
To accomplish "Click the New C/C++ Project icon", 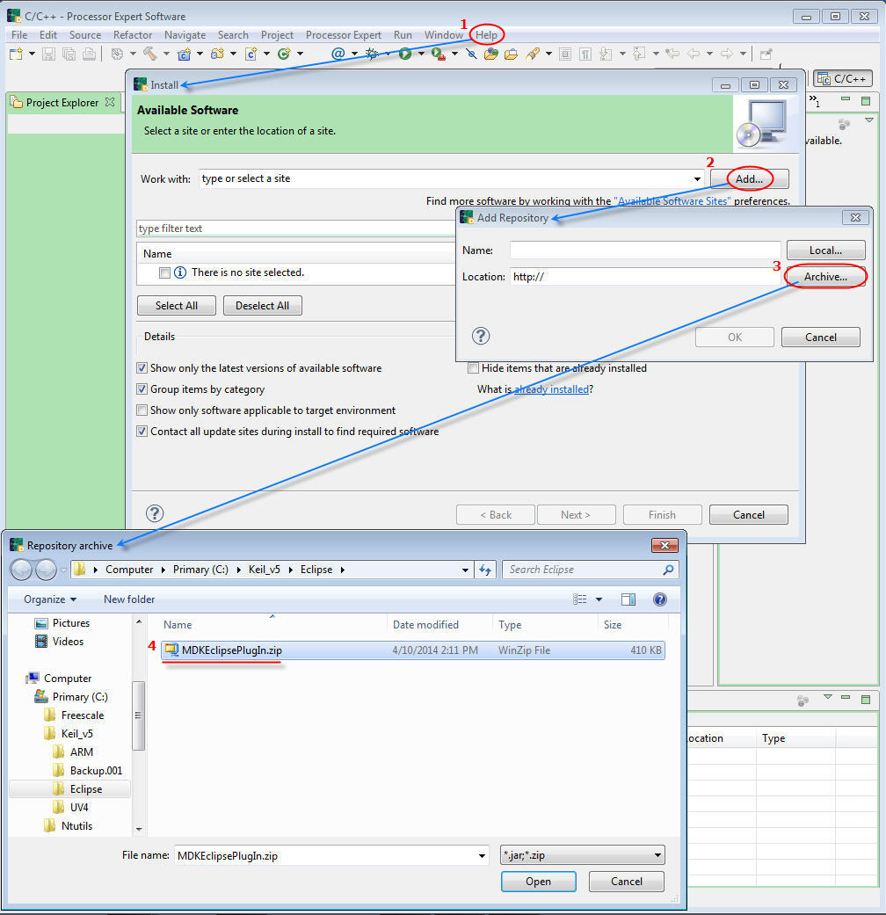I will (185, 54).
